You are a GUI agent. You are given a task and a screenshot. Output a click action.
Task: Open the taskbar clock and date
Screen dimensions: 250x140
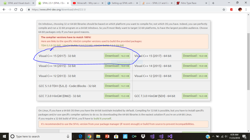234,136
